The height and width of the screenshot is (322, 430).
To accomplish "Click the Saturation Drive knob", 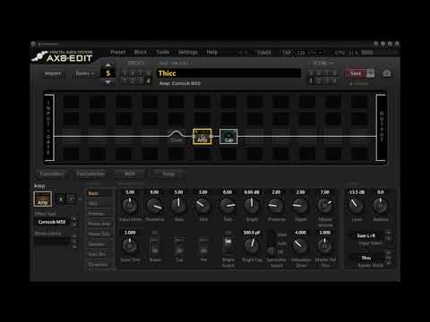I will coord(300,245).
